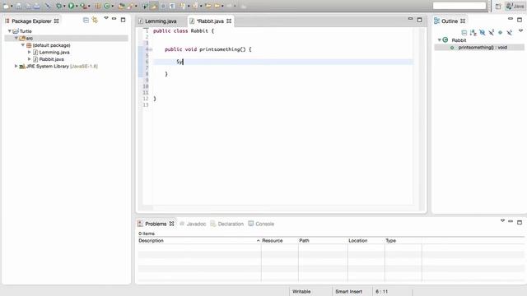
Task: Minimize the Outline view
Action: click(511, 19)
